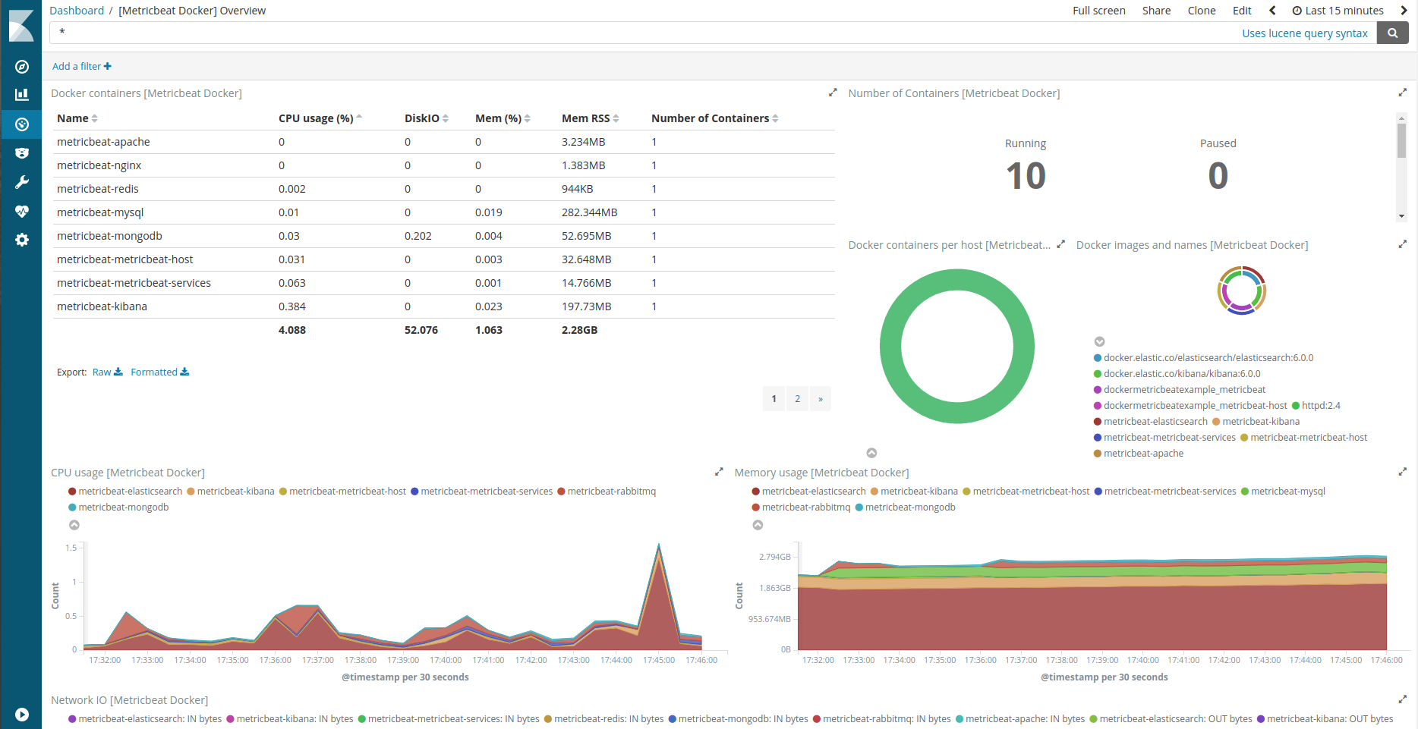Expand the sidebar with the arrow icon

22,715
